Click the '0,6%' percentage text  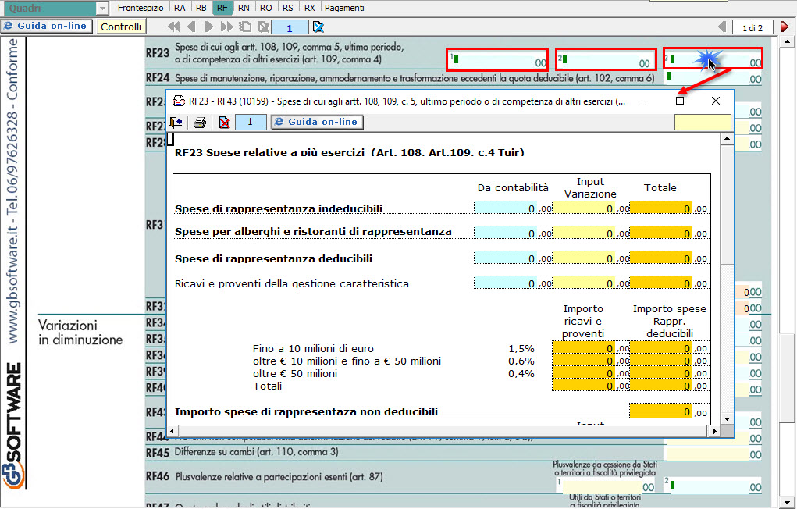pyautogui.click(x=521, y=361)
